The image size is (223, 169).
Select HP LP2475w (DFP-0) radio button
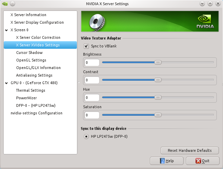click(x=86, y=136)
